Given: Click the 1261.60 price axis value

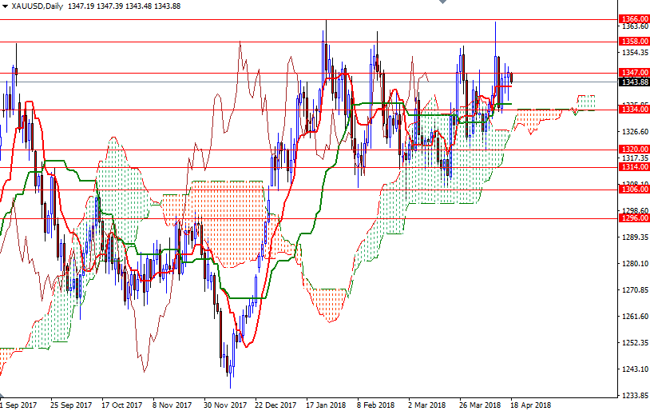Looking at the screenshot, I should [635, 317].
